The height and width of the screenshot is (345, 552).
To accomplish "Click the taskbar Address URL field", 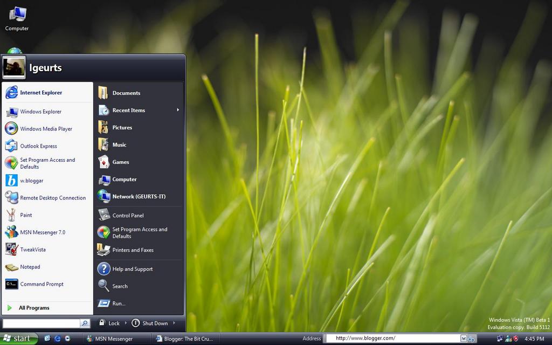I will pyautogui.click(x=392, y=339).
